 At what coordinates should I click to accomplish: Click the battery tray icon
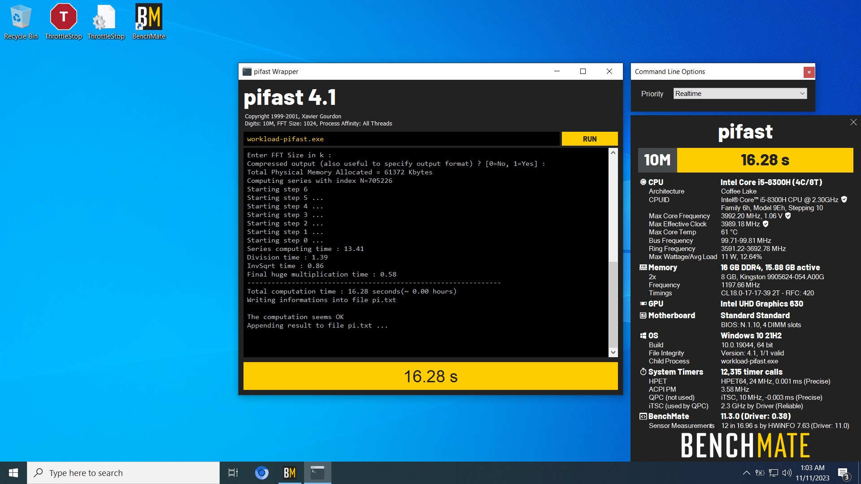pos(760,473)
